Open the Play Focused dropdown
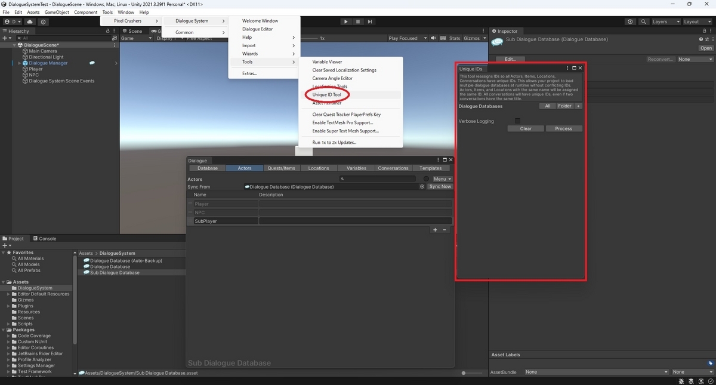 point(408,38)
